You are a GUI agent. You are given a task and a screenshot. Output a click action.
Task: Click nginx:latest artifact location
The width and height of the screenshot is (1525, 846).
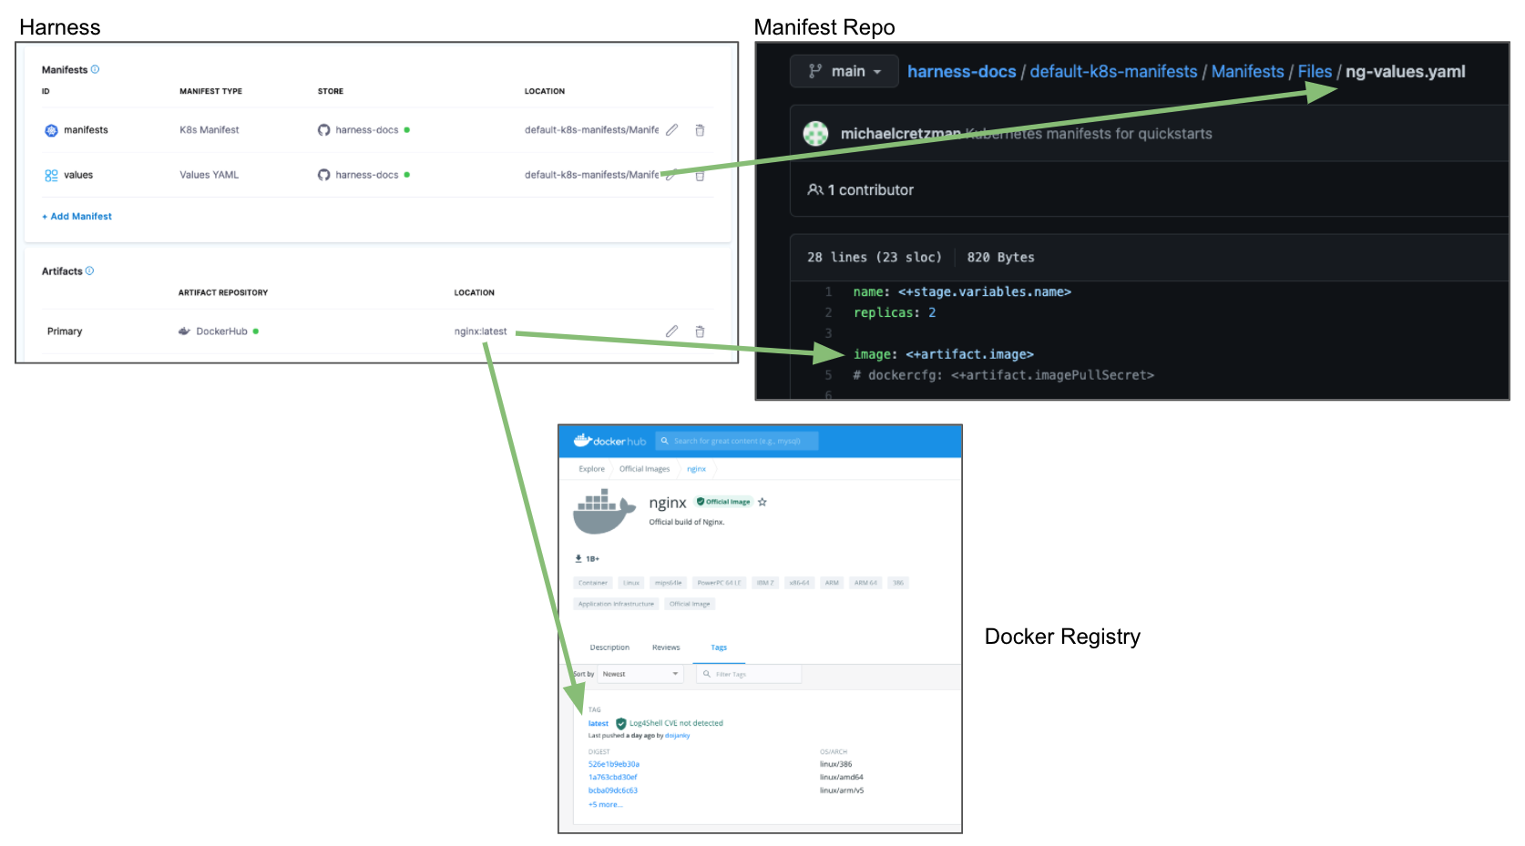click(480, 331)
